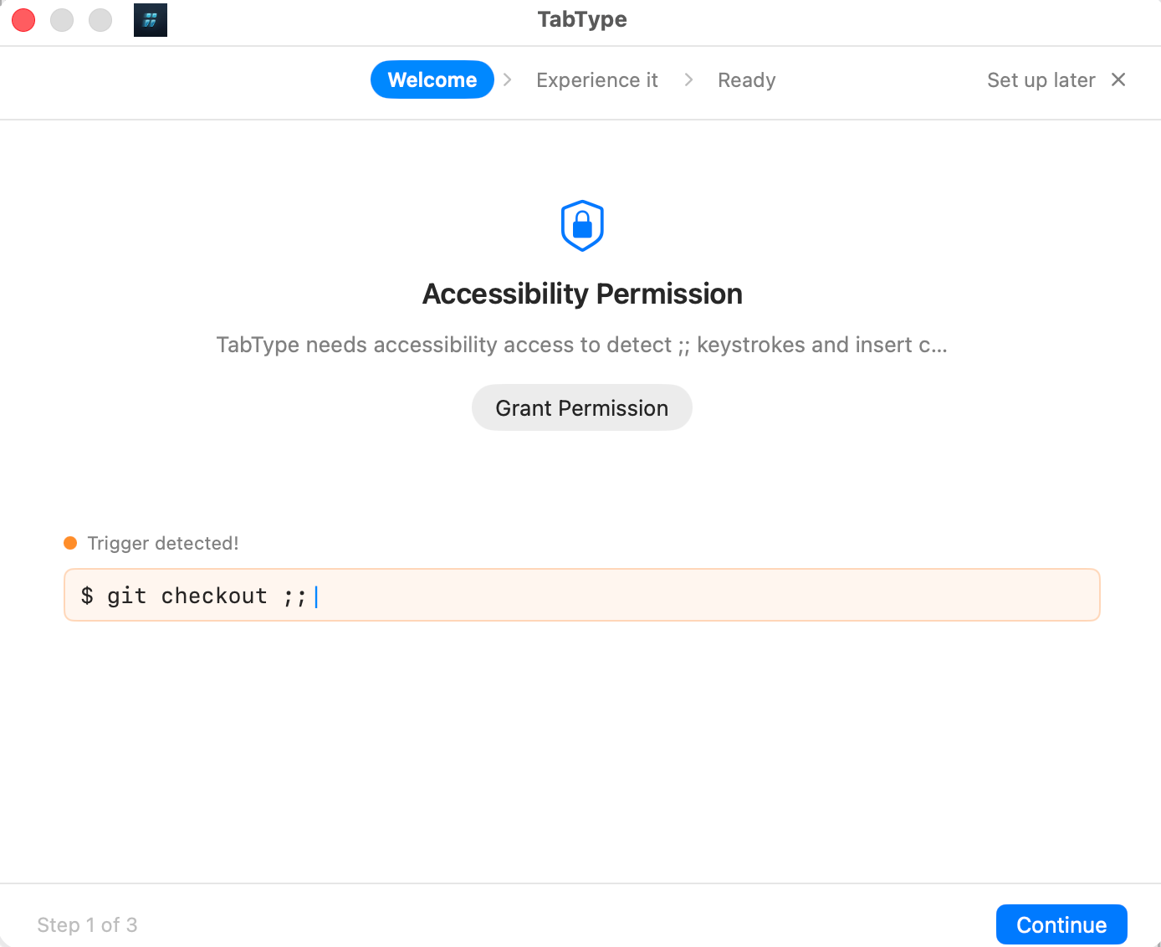Screen dimensions: 1161x947
Task: Click the red traffic light button
Action: click(x=23, y=19)
